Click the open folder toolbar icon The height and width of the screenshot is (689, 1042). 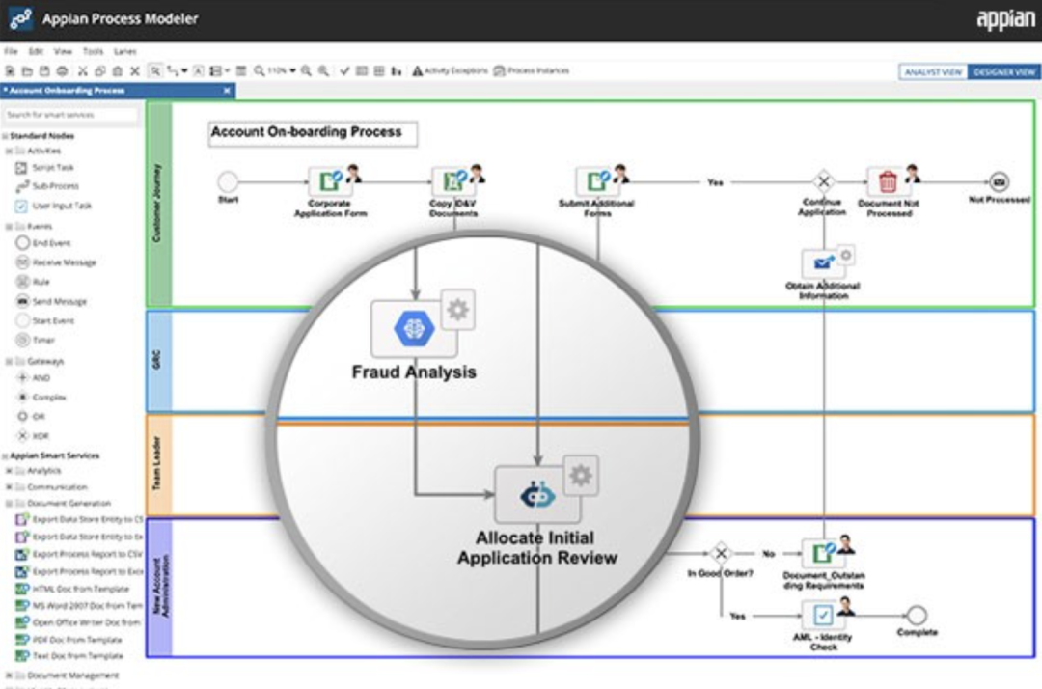[27, 71]
